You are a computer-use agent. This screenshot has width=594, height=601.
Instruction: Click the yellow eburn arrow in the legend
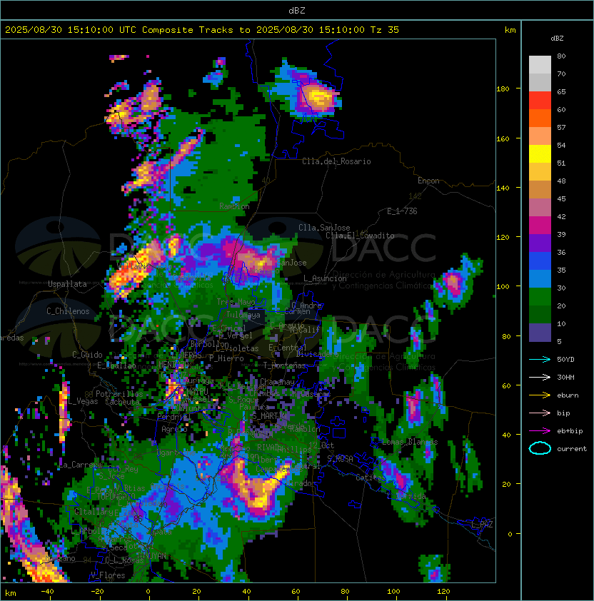(x=540, y=395)
